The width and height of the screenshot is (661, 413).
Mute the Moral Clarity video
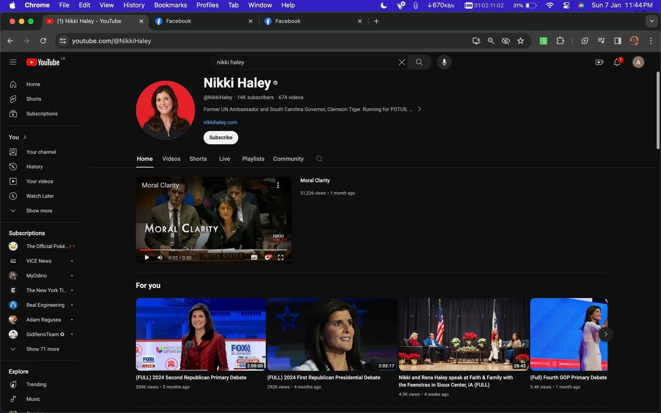160,257
